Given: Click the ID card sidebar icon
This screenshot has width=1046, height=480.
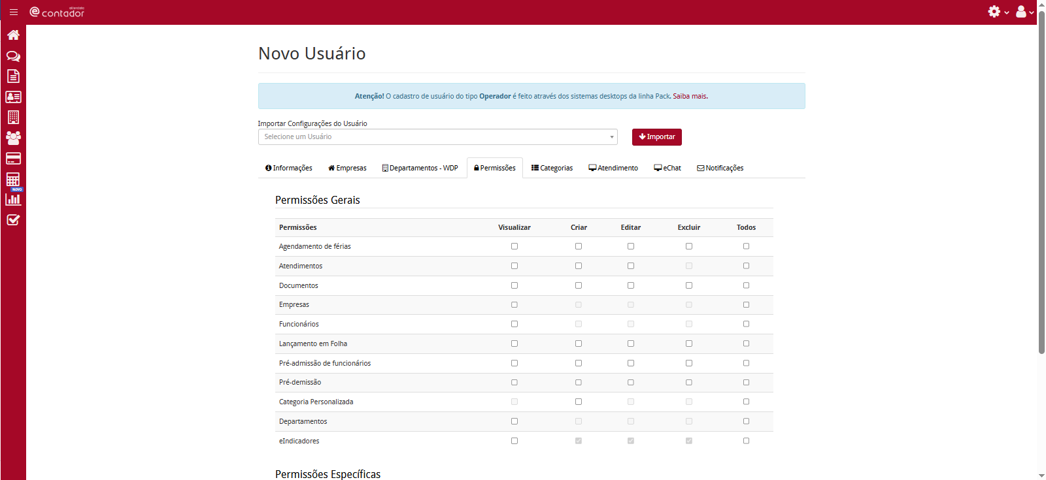Looking at the screenshot, I should pos(13,97).
